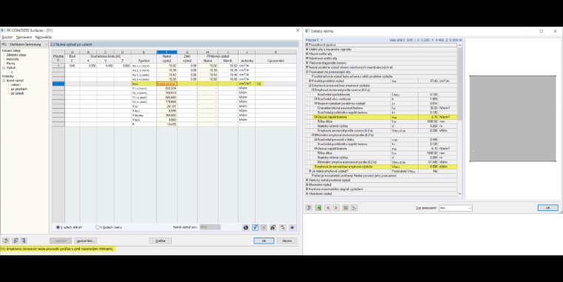
Task: Expand 'Kontrola maximálního stupně vyztužení' row
Action: click(x=307, y=189)
